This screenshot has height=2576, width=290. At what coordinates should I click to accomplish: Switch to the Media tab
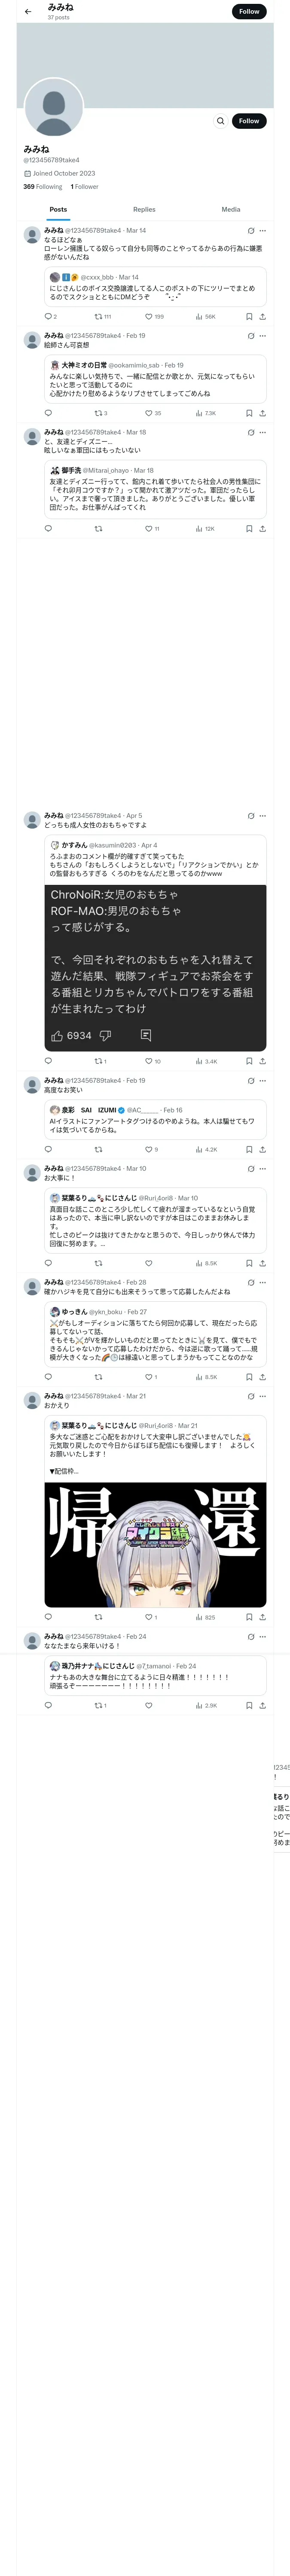231,210
